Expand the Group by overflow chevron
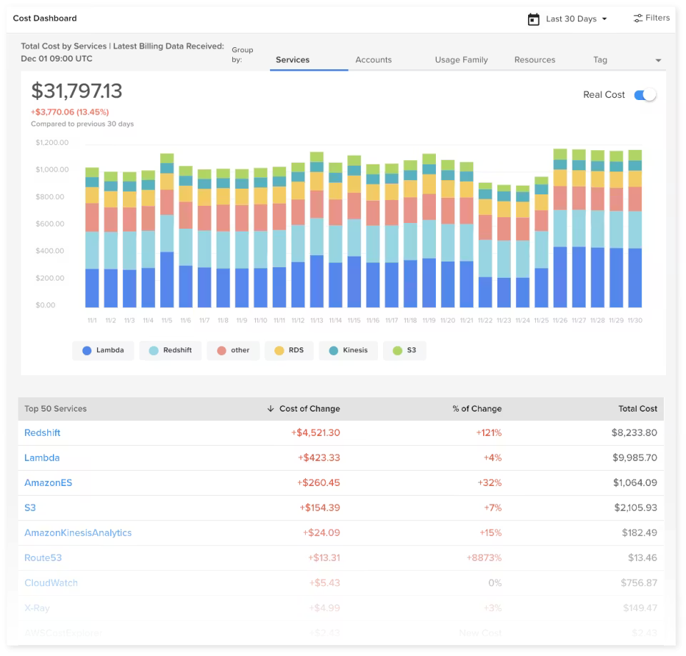 [x=657, y=60]
